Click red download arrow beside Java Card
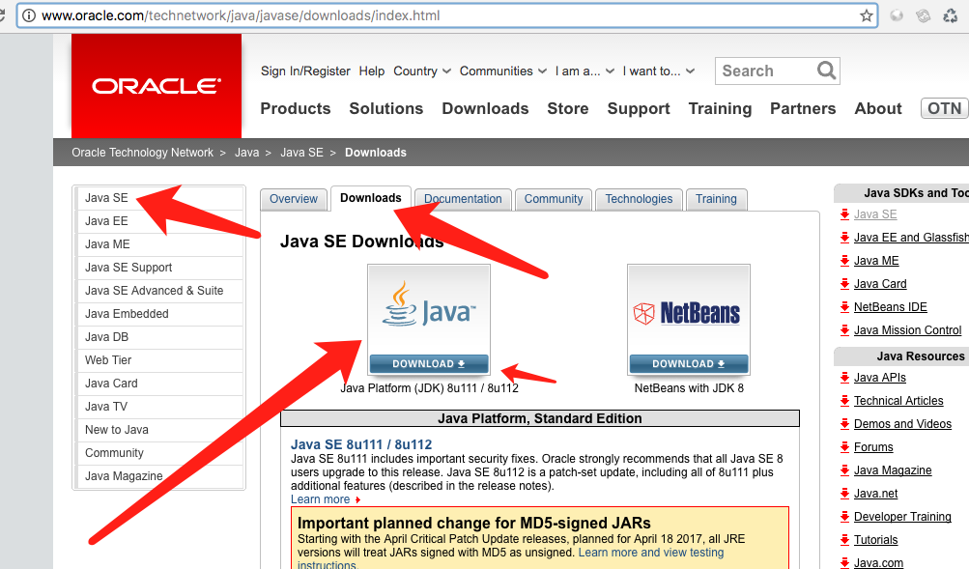The width and height of the screenshot is (969, 569). [x=844, y=284]
